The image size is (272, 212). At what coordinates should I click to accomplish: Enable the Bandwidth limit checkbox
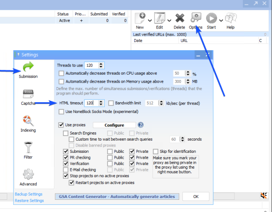point(111,103)
